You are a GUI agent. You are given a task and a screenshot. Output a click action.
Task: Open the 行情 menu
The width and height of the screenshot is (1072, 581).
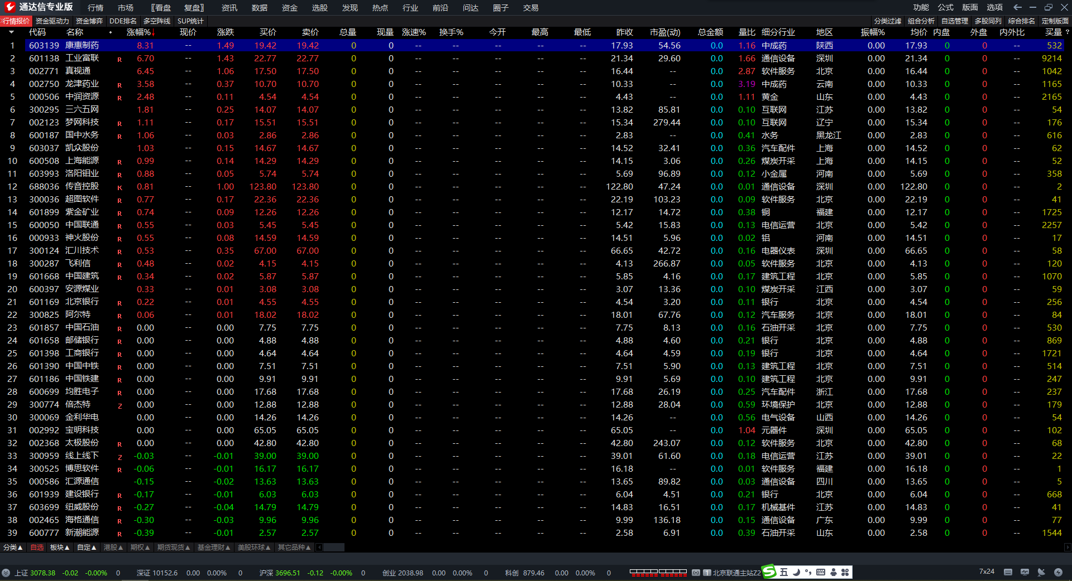pyautogui.click(x=95, y=8)
